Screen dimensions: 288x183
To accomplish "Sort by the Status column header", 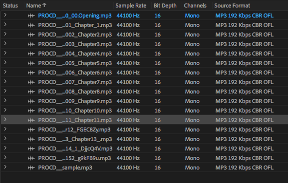I will tap(10, 5).
